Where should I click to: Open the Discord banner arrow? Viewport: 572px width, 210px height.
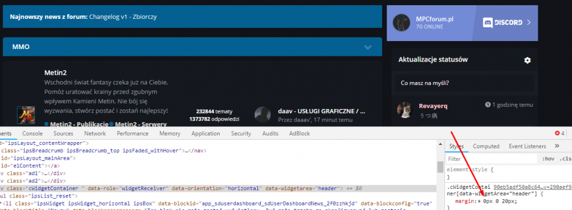[529, 23]
